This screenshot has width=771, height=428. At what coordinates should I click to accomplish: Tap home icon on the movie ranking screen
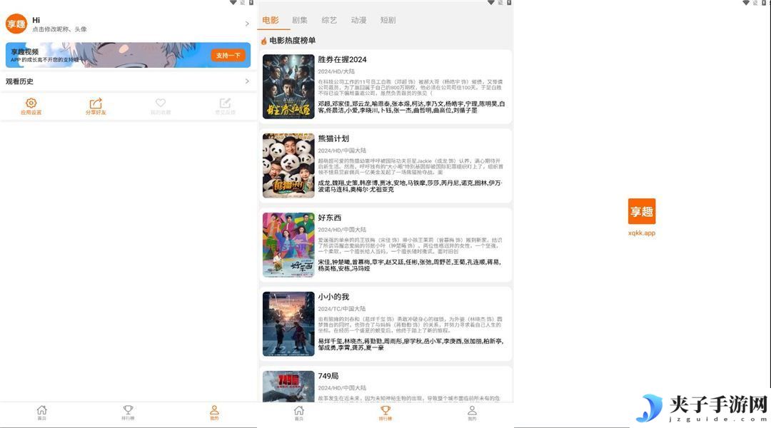(299, 410)
